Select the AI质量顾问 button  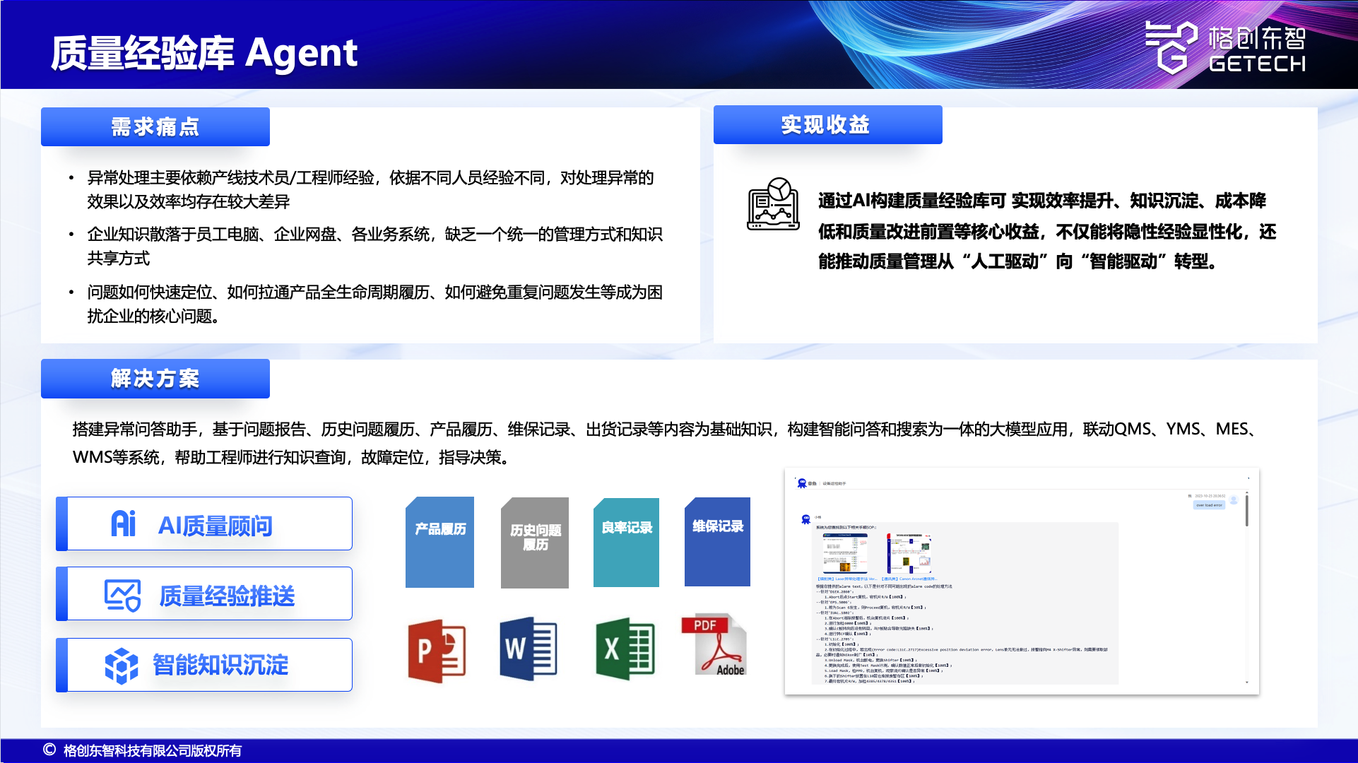204,524
